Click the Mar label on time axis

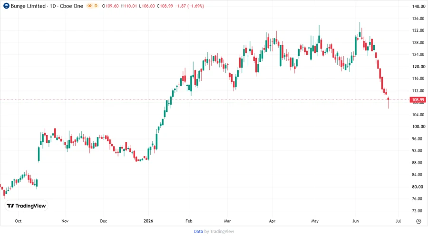coord(227,221)
